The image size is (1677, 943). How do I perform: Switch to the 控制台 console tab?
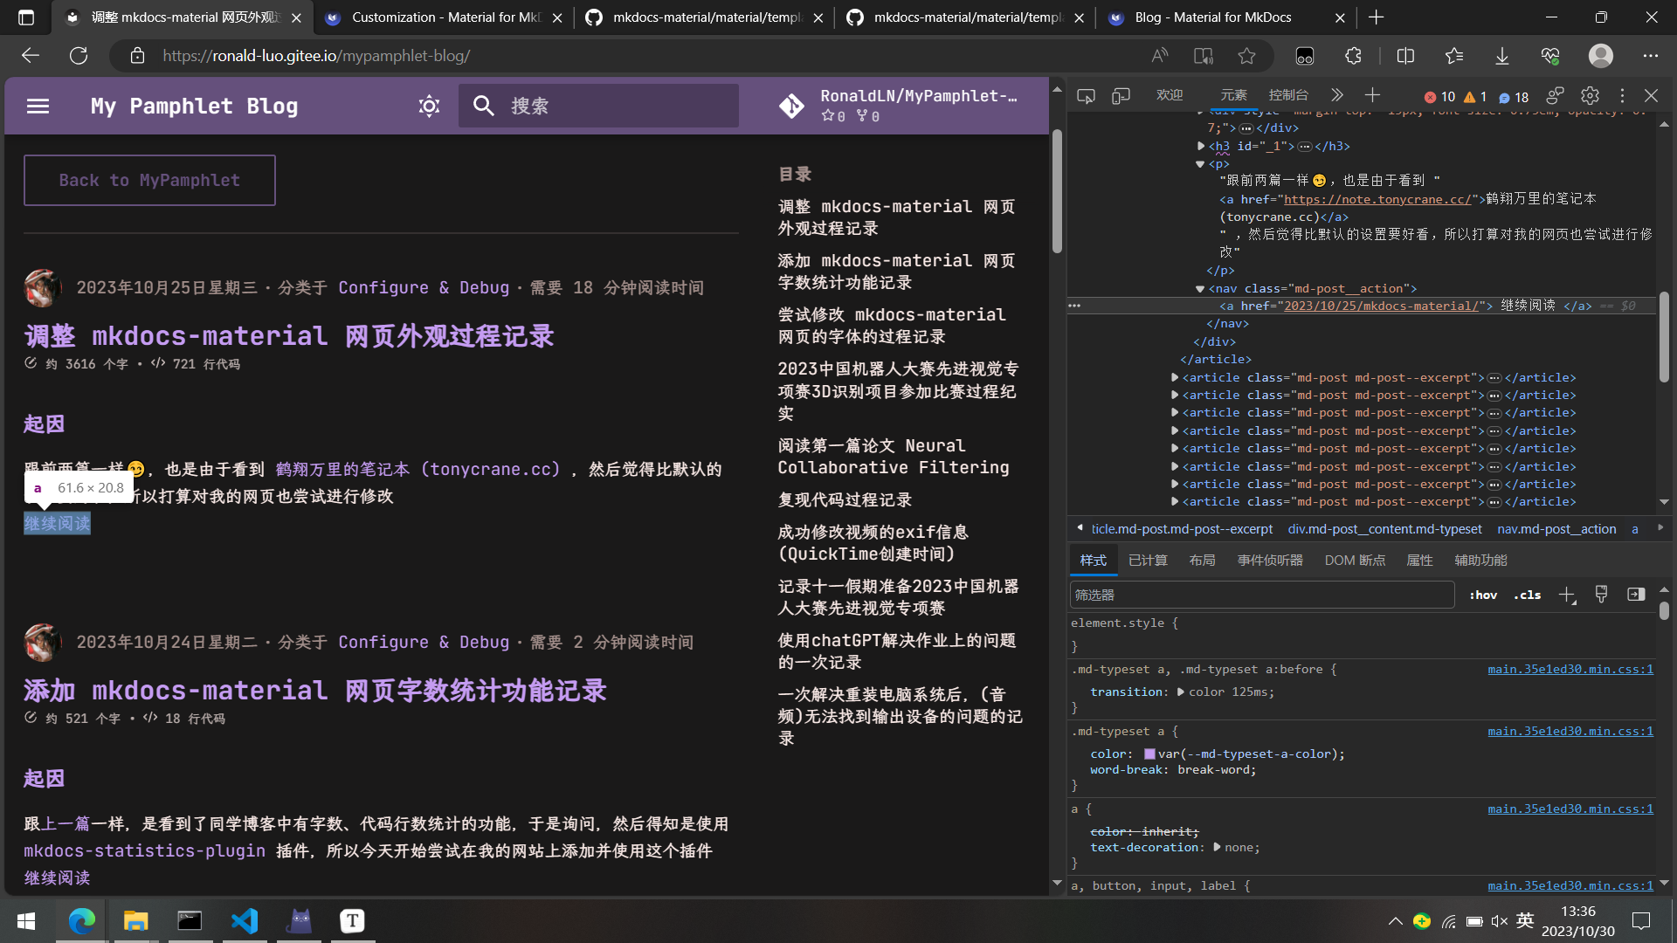(1288, 95)
